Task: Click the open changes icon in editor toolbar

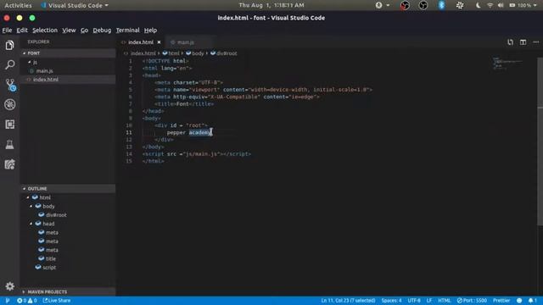Action: pyautogui.click(x=511, y=42)
